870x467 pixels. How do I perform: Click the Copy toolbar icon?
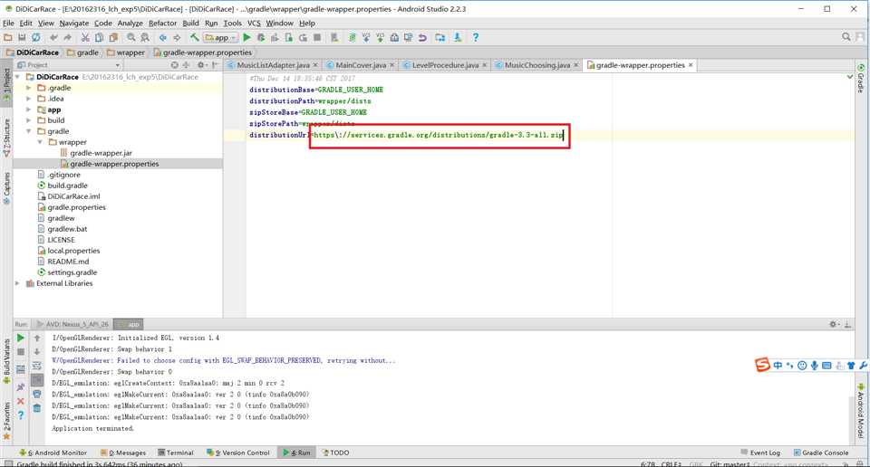99,38
